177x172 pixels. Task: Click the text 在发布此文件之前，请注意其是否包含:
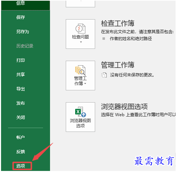(137, 32)
